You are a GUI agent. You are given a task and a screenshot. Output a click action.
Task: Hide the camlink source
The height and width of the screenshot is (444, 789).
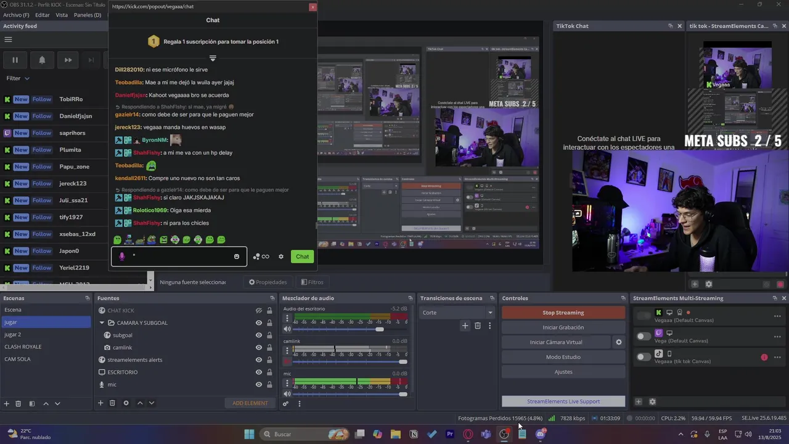click(x=259, y=348)
